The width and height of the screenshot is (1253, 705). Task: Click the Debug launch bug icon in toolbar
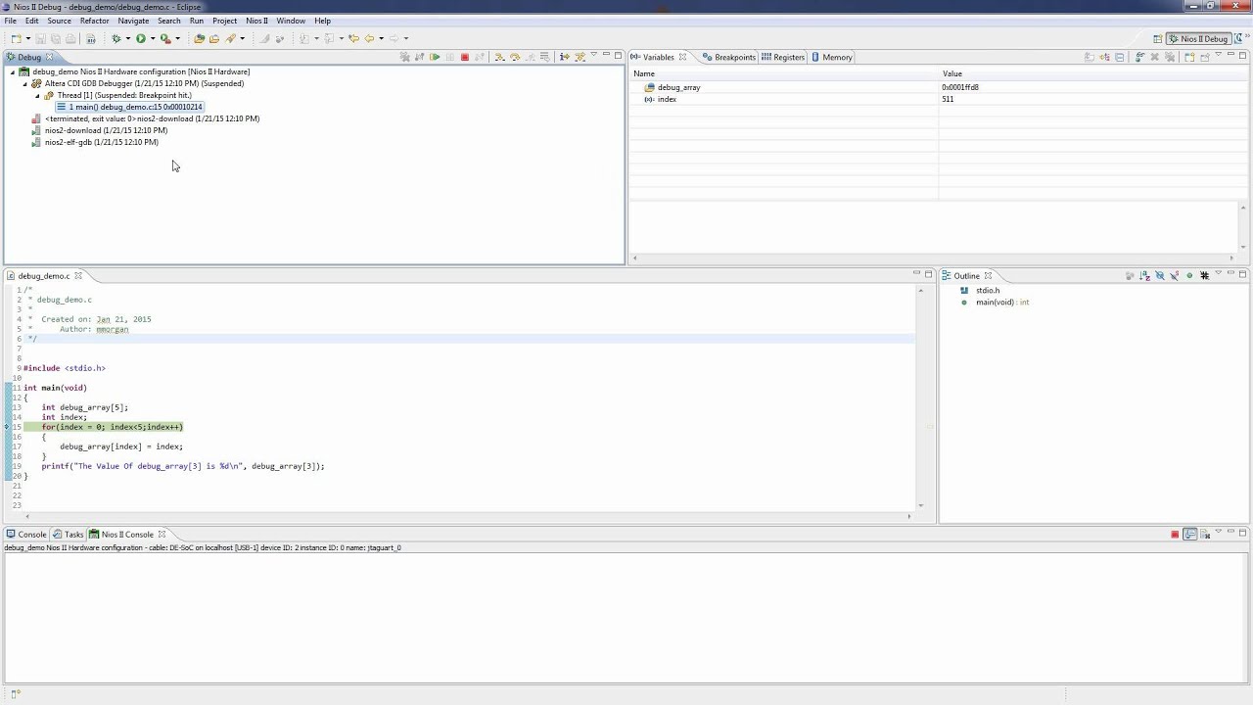click(116, 38)
